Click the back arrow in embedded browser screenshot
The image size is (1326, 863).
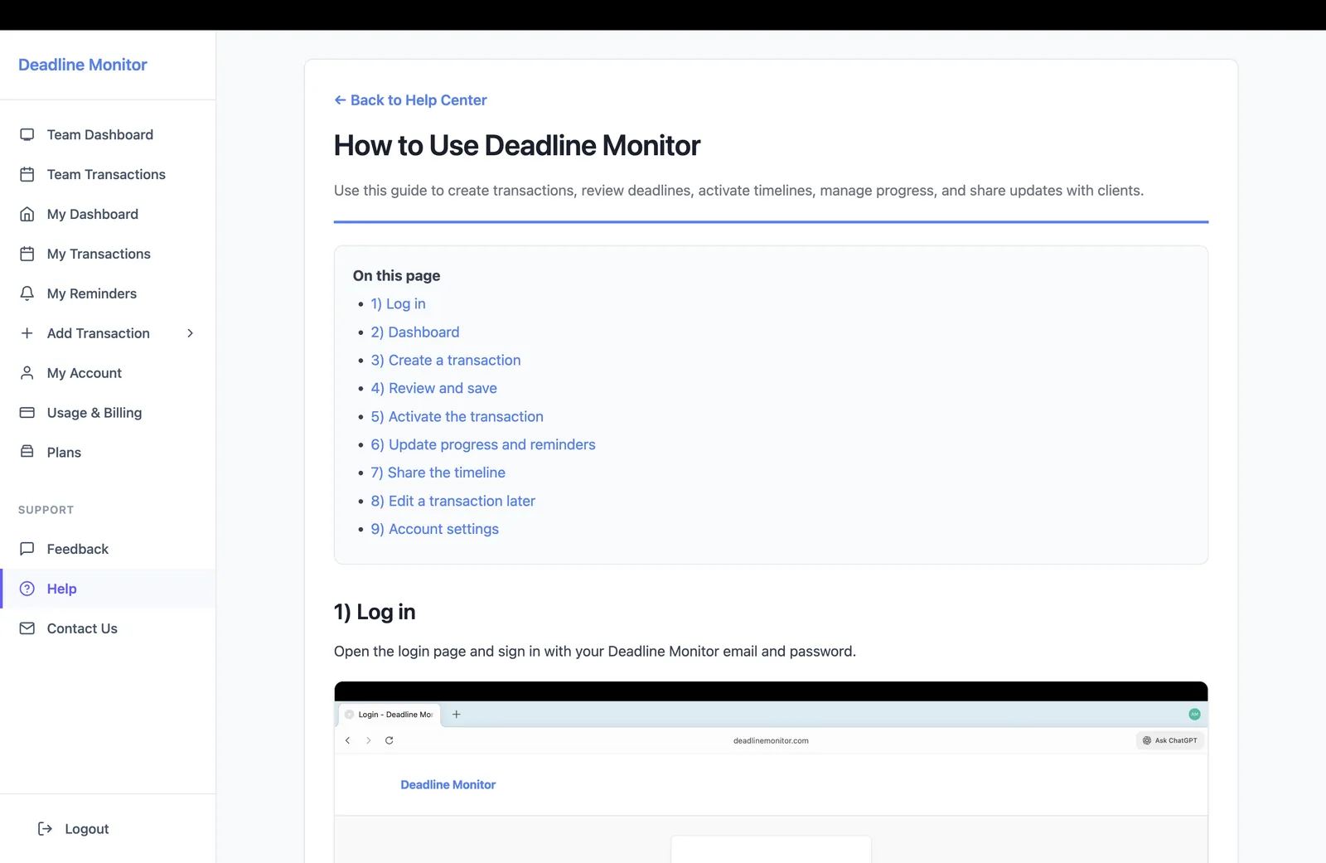[348, 740]
